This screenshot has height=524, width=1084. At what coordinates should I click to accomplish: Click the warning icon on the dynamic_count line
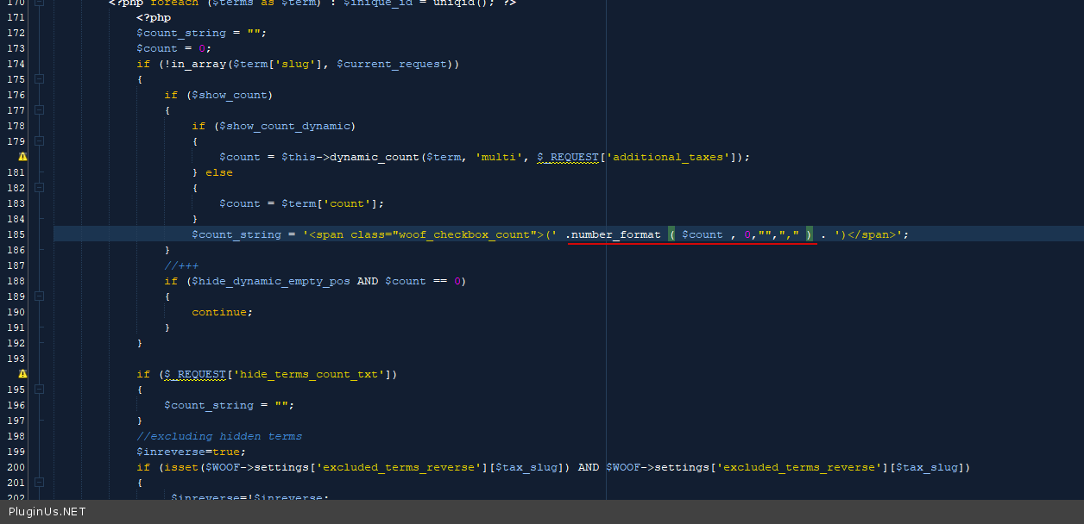[22, 157]
